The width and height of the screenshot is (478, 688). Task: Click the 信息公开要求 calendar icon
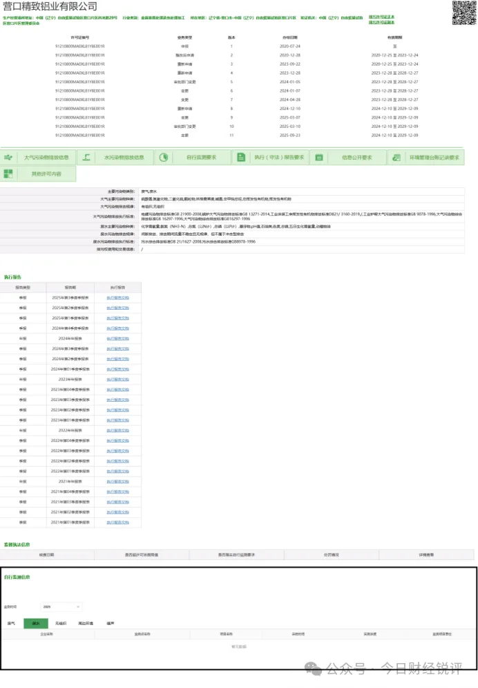tap(319, 158)
